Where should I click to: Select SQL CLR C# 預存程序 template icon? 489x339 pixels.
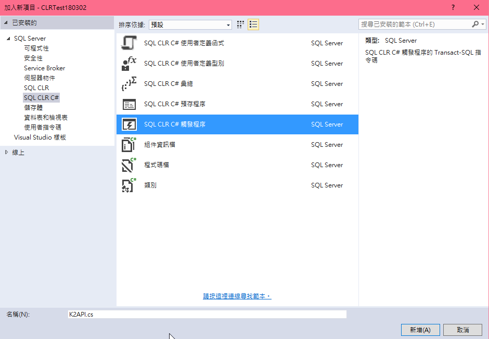click(x=129, y=104)
